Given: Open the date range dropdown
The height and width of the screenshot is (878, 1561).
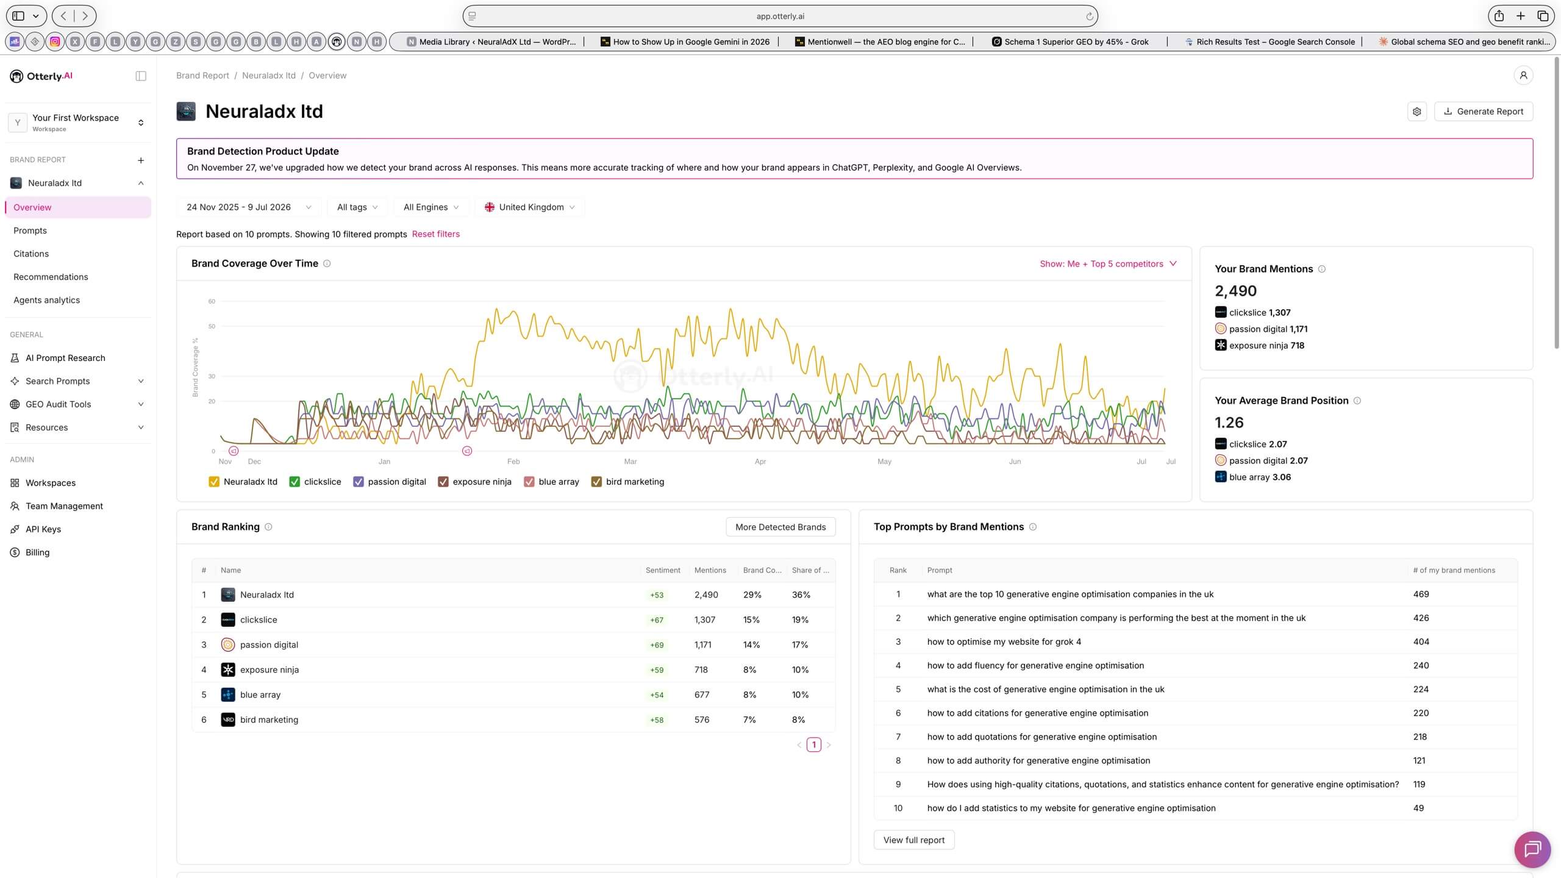Looking at the screenshot, I should point(249,207).
